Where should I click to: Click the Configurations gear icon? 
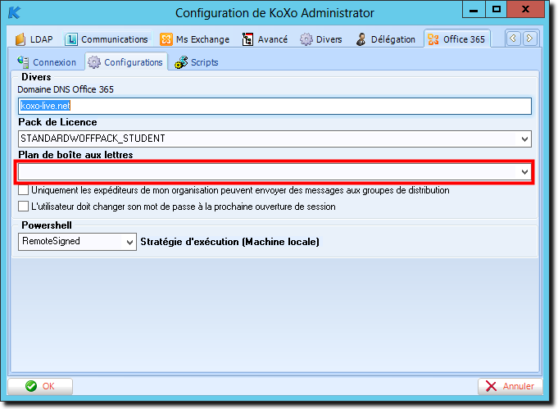pyautogui.click(x=94, y=62)
